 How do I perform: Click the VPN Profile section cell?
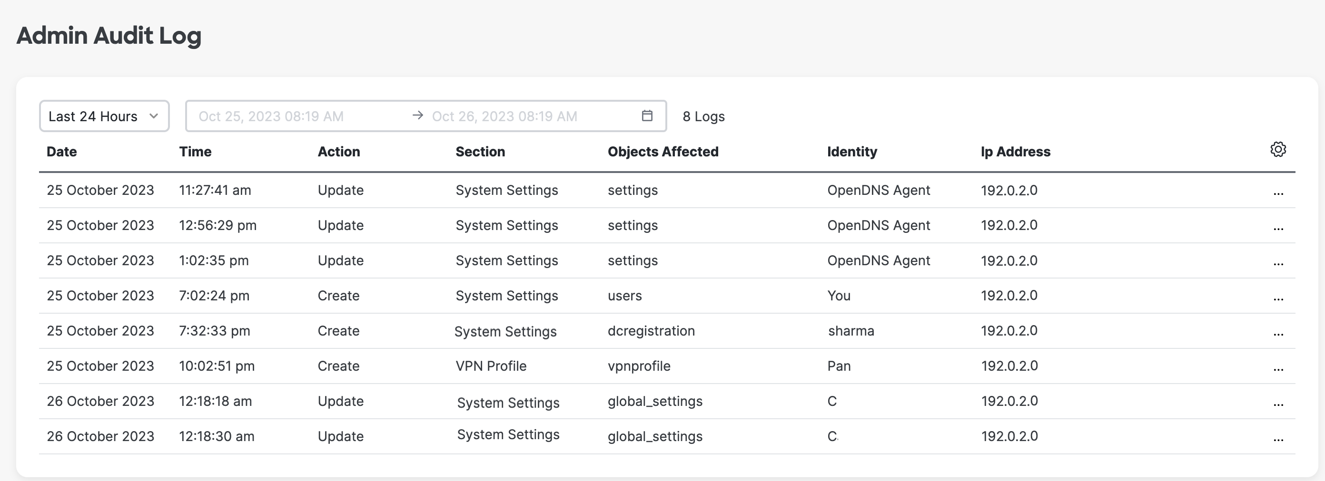tap(491, 366)
